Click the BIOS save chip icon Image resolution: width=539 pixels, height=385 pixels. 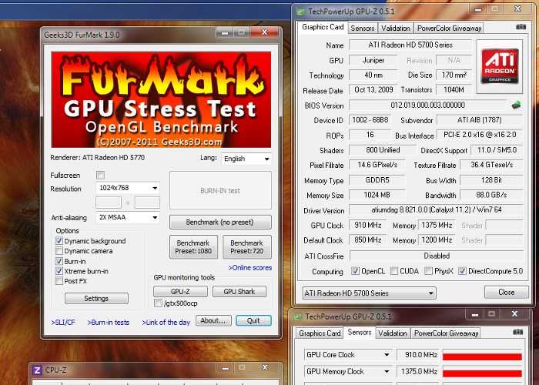click(516, 105)
